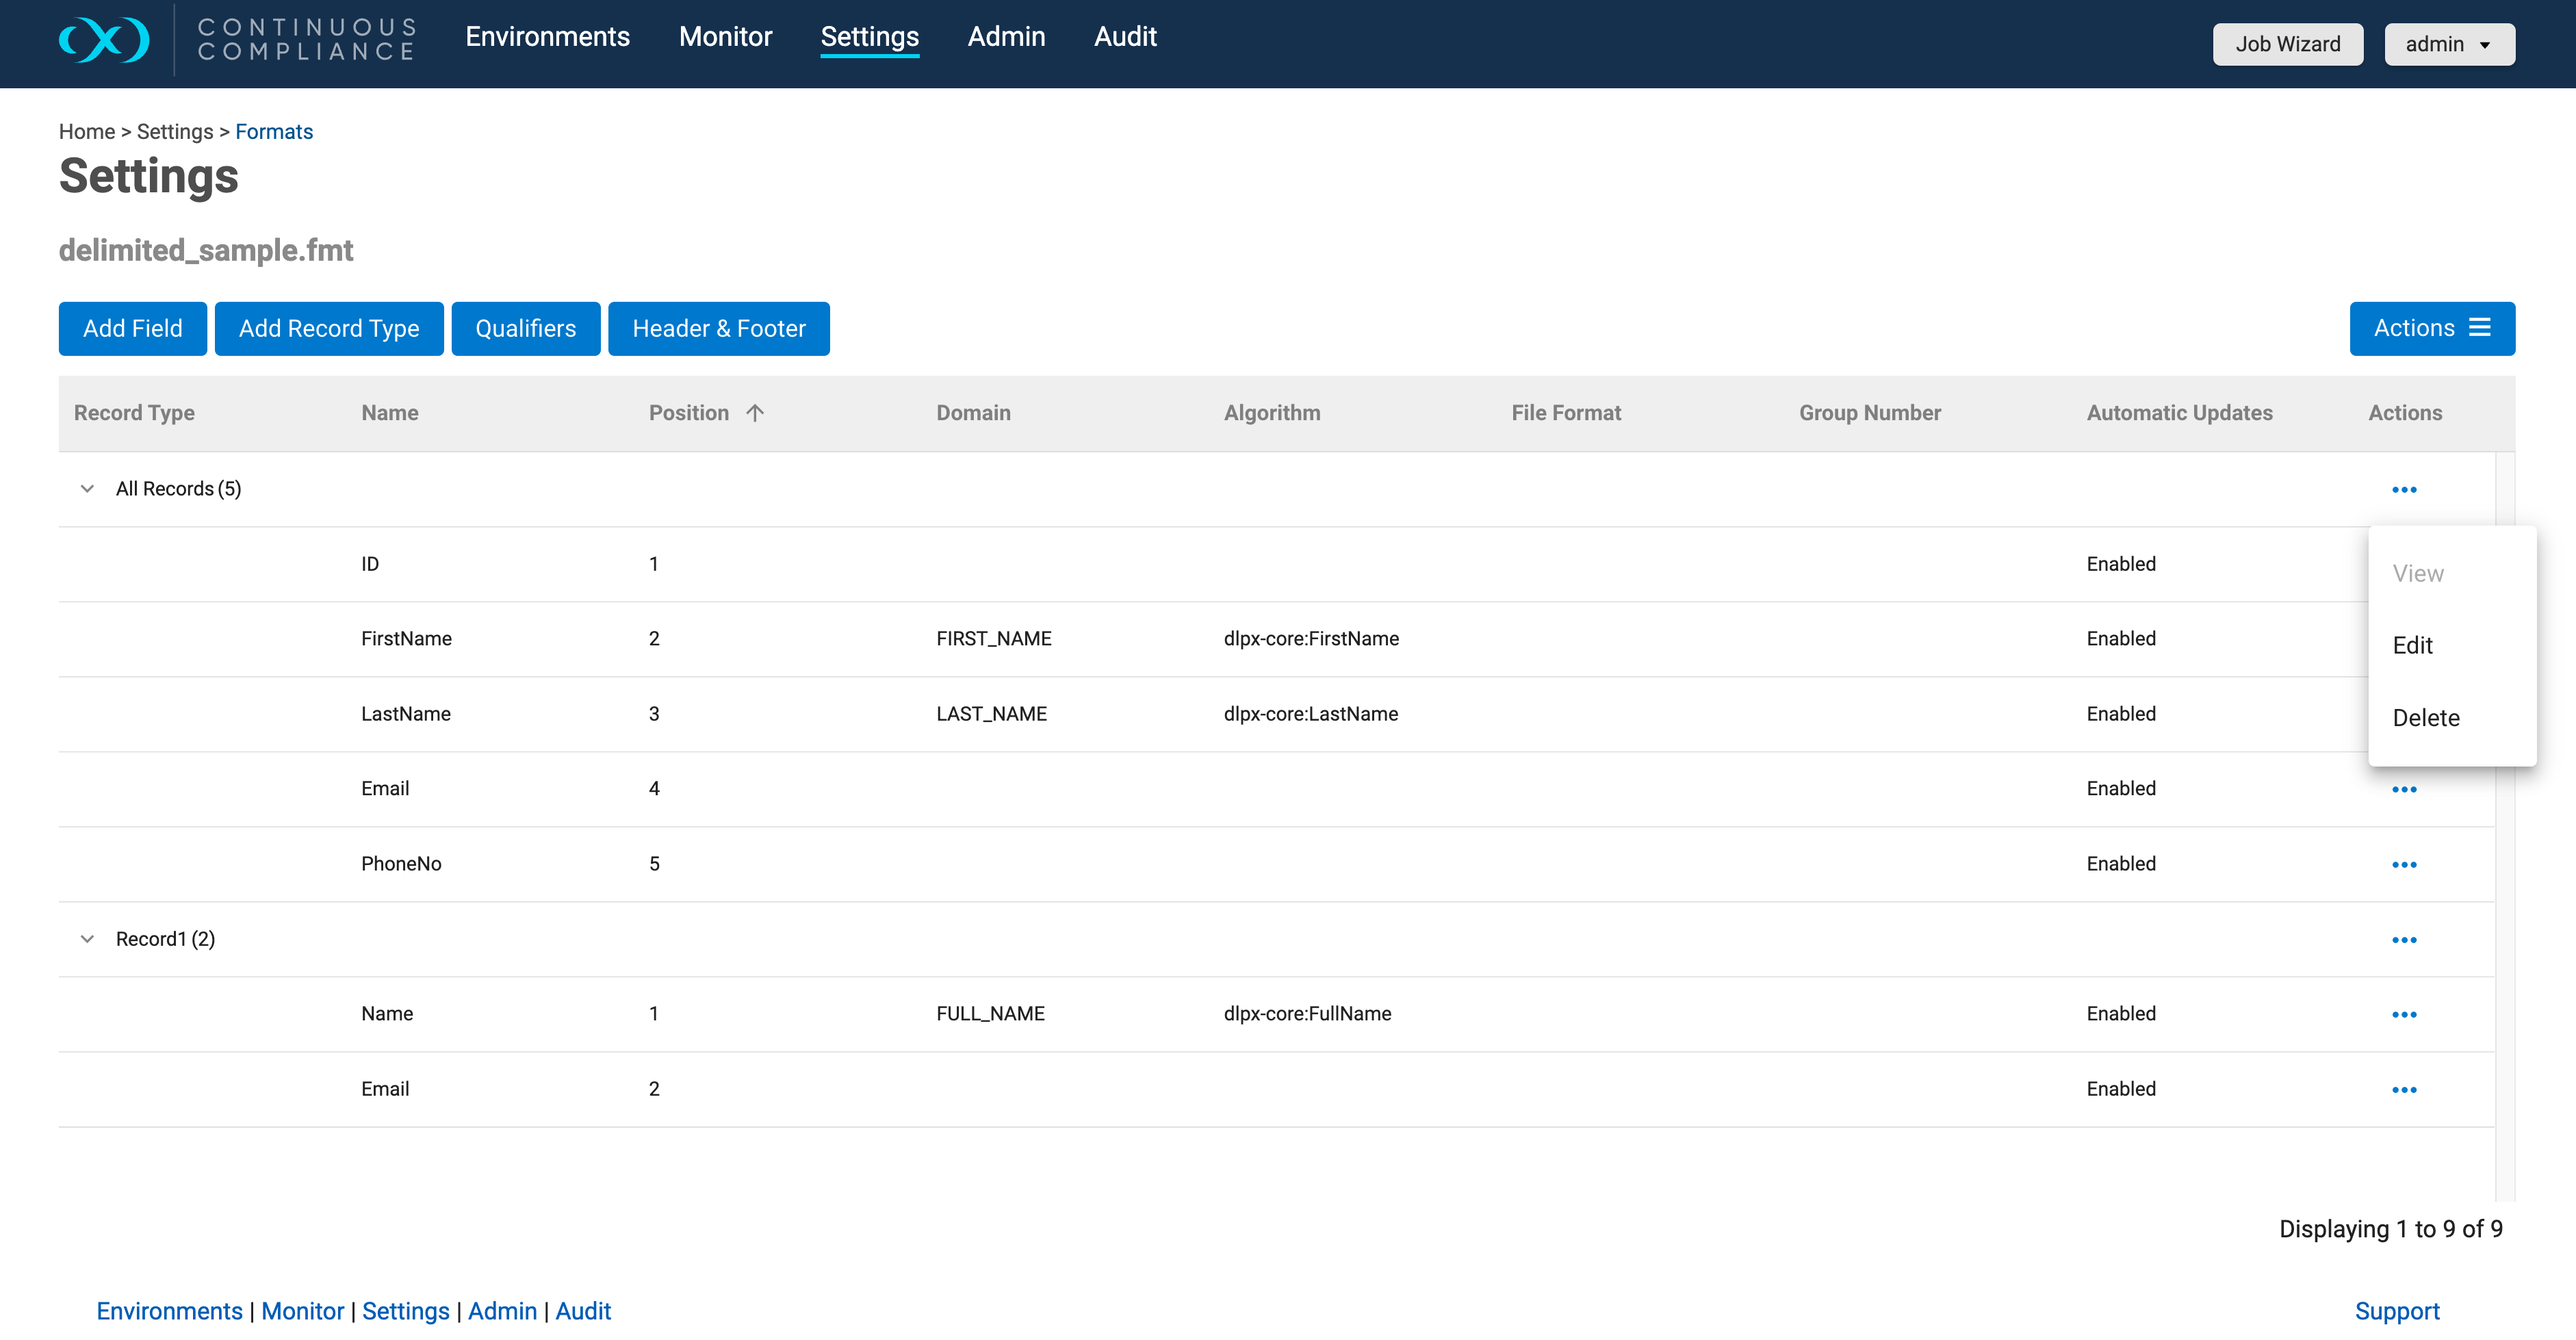The width and height of the screenshot is (2576, 1340).
Task: Open Header & Footer settings
Action: (x=719, y=328)
